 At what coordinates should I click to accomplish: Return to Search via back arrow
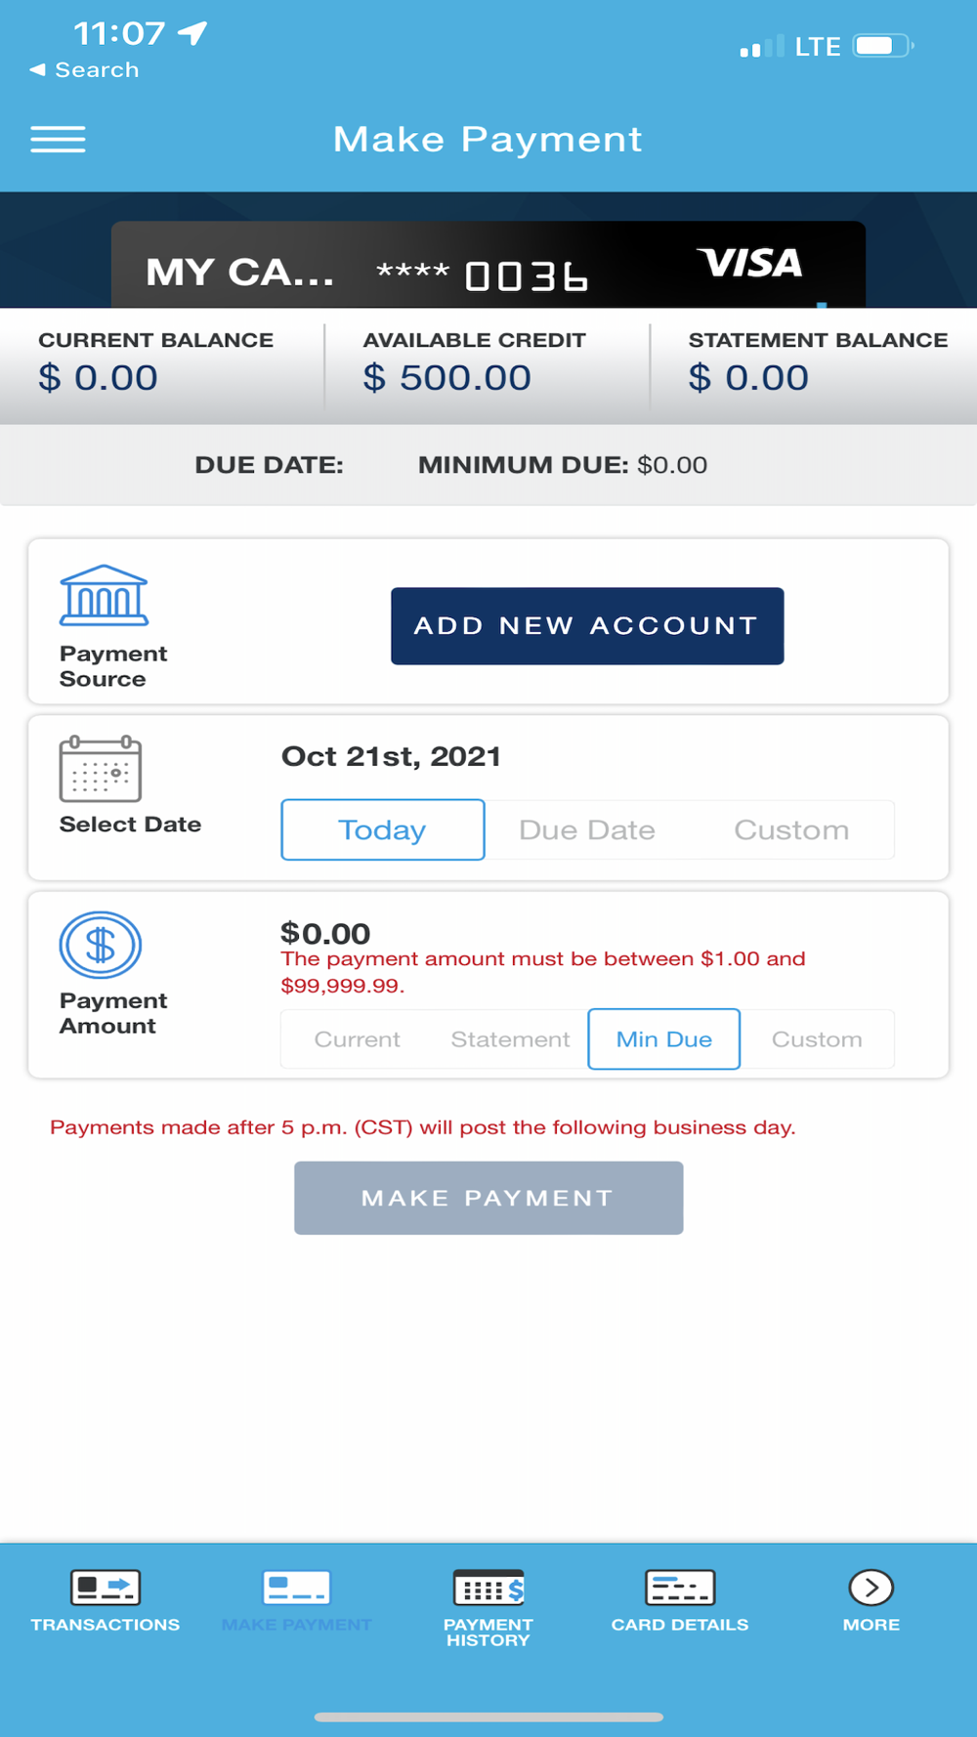click(84, 70)
